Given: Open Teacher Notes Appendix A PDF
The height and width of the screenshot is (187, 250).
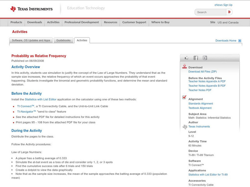Looking at the screenshot, I should 207,81.
